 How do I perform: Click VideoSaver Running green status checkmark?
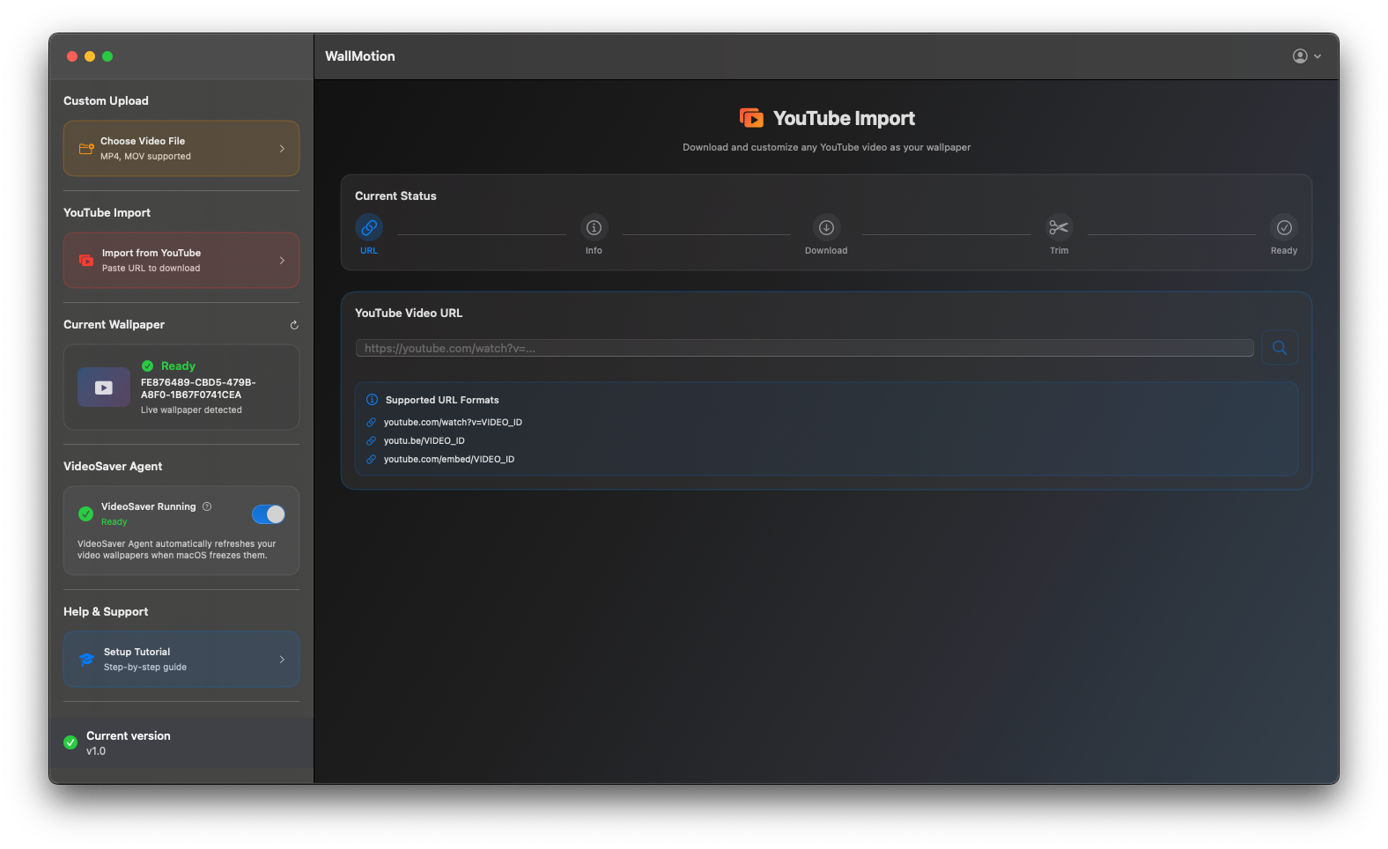pyautogui.click(x=86, y=513)
